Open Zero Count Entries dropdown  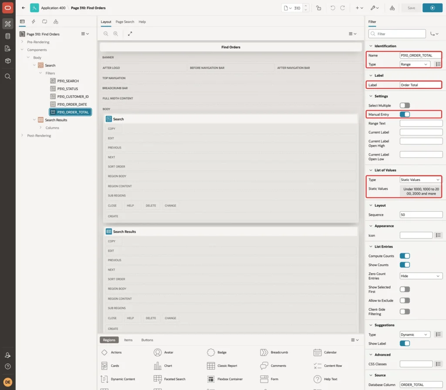[x=421, y=276]
